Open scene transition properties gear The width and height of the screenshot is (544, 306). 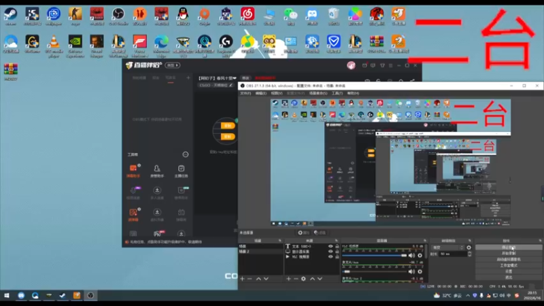pos(469,248)
